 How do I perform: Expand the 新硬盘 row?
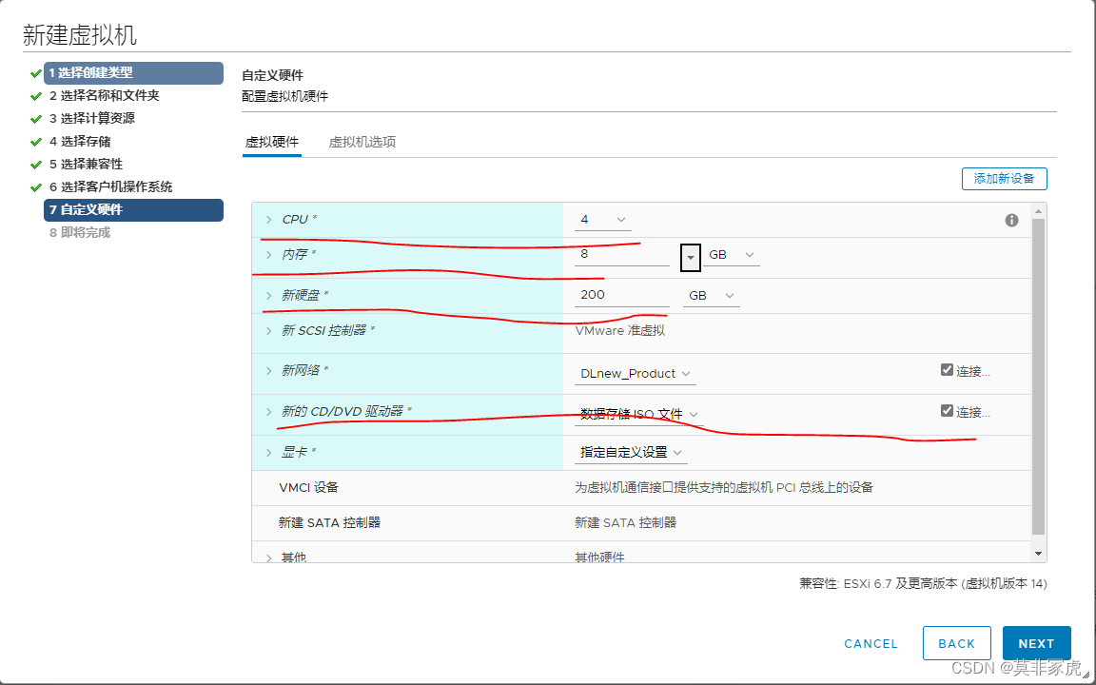(x=268, y=296)
